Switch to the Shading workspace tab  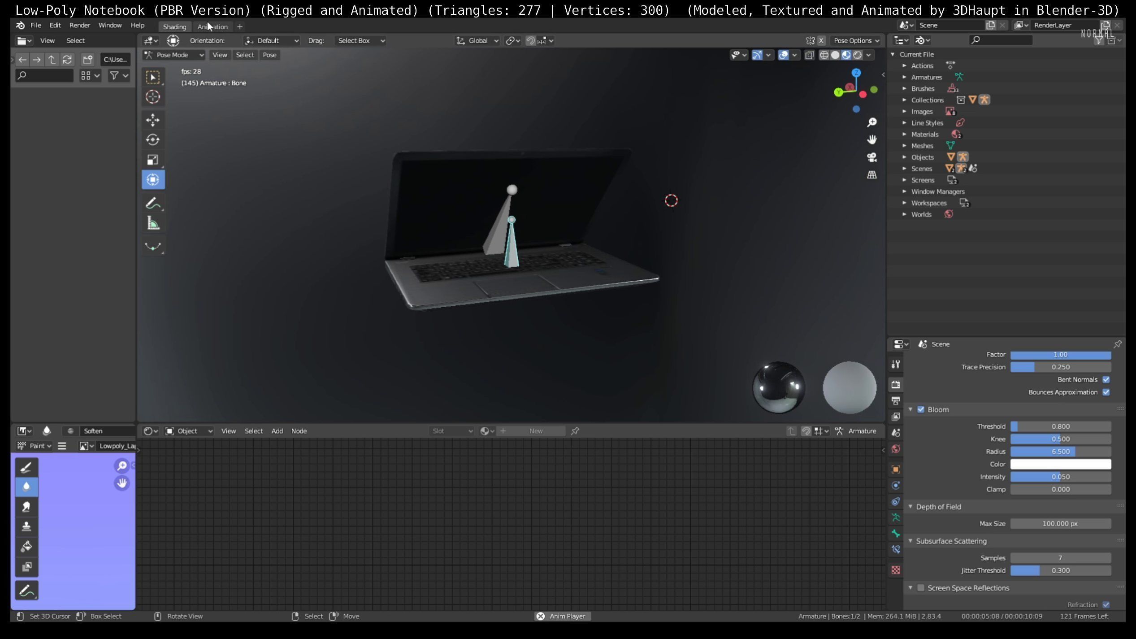[x=174, y=26]
